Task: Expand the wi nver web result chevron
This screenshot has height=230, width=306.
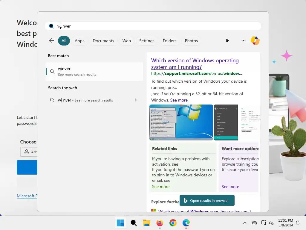Action: pyautogui.click(x=136, y=100)
